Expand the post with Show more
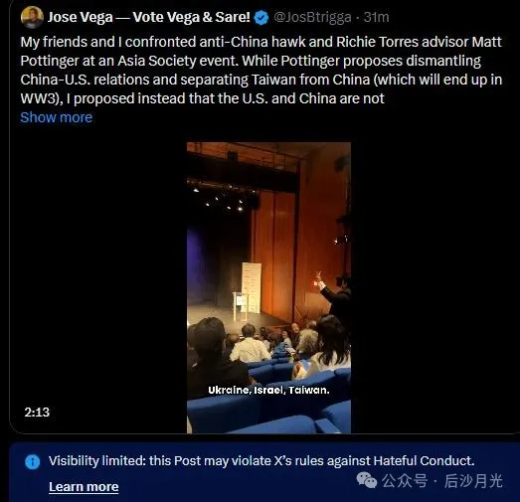 click(x=57, y=117)
